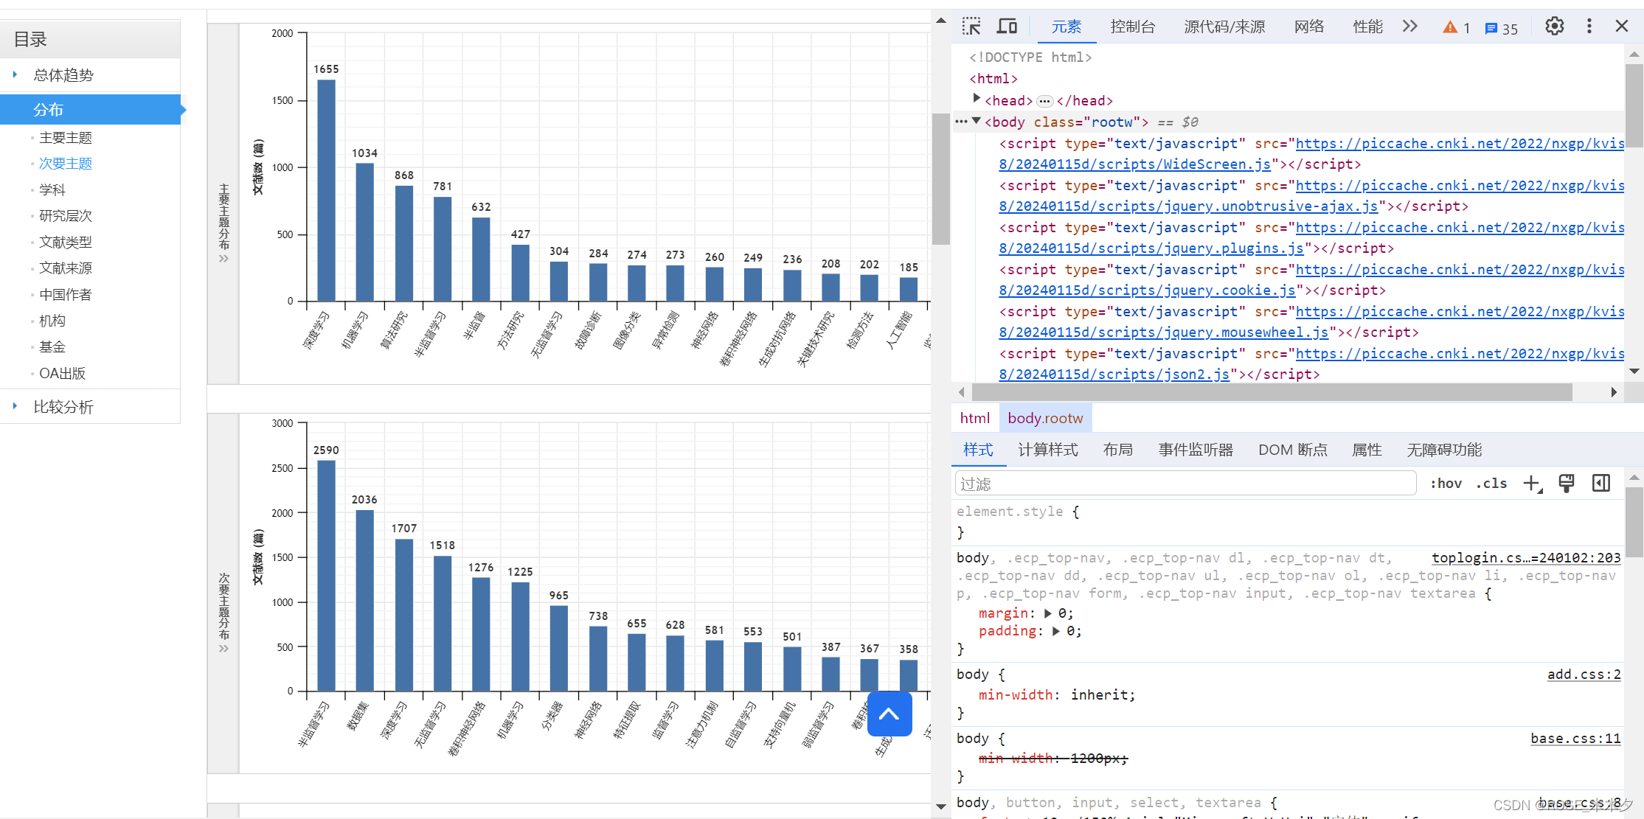Open the add.css:2 source link
Image resolution: width=1644 pixels, height=819 pixels.
point(1583,674)
